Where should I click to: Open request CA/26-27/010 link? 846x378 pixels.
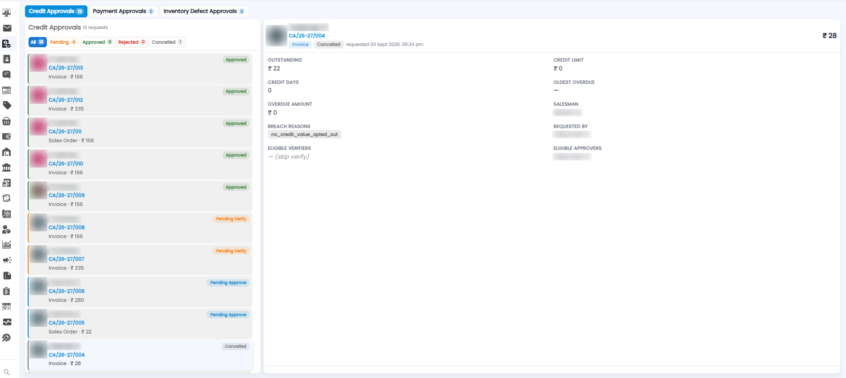(x=66, y=164)
